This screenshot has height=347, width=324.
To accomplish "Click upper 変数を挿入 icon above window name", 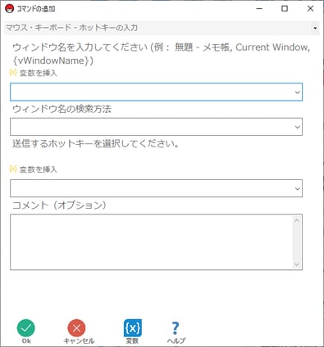I will 13,73.
